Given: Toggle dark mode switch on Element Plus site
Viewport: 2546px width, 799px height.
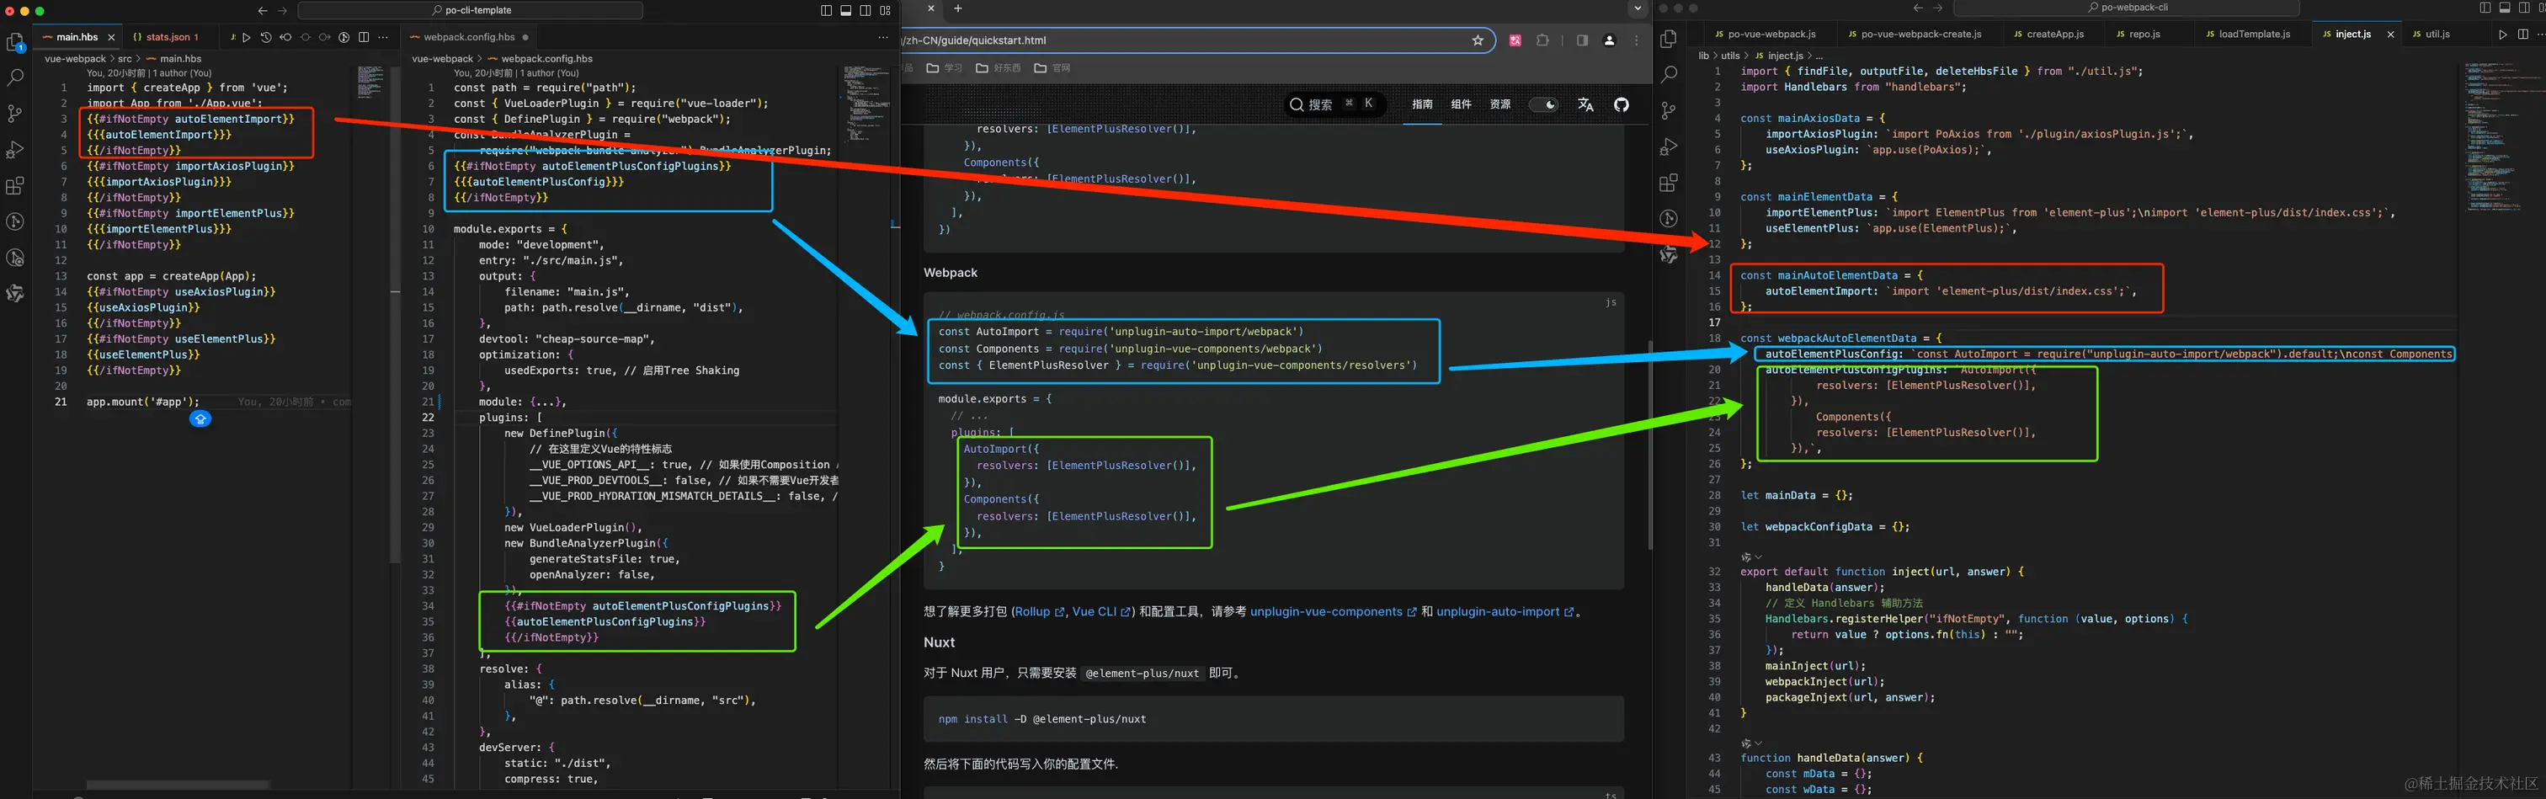Looking at the screenshot, I should (x=1544, y=104).
